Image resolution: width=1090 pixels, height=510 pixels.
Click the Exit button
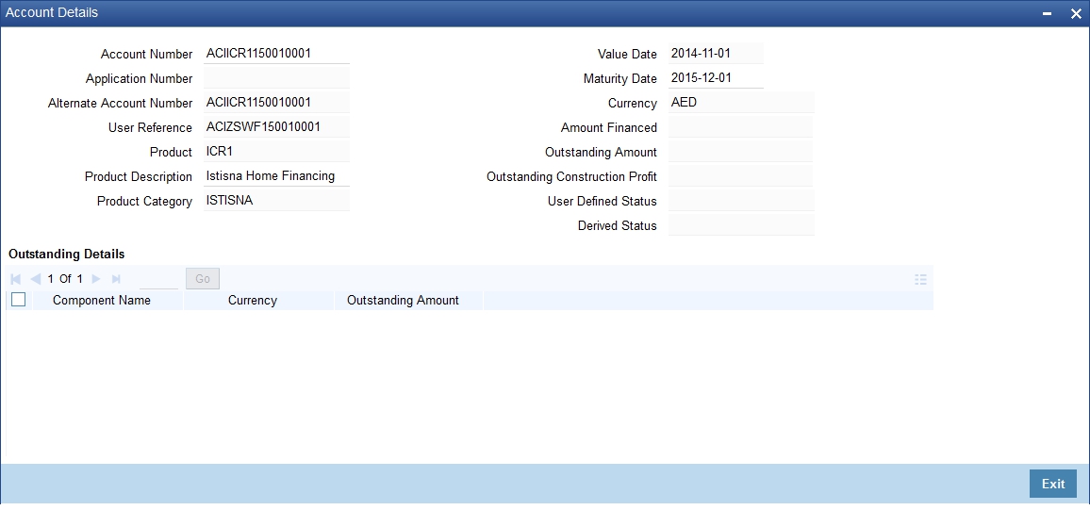tap(1052, 484)
